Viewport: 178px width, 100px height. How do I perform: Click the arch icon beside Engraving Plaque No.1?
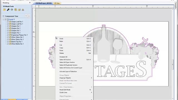(10, 35)
